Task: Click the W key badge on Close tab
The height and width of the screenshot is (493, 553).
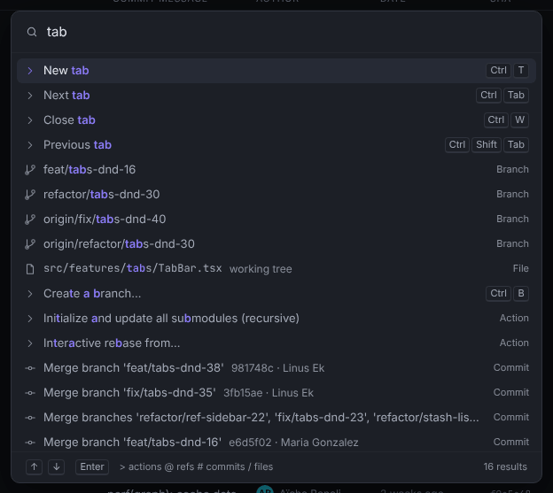Action: coord(519,120)
